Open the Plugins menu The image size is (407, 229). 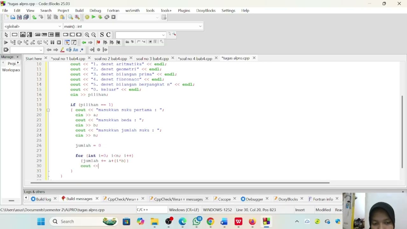[184, 10]
